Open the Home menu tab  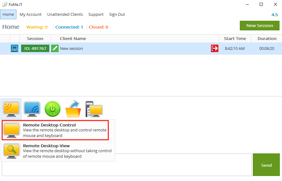8,14
